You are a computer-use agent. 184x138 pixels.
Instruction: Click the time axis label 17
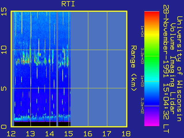tap(107, 134)
